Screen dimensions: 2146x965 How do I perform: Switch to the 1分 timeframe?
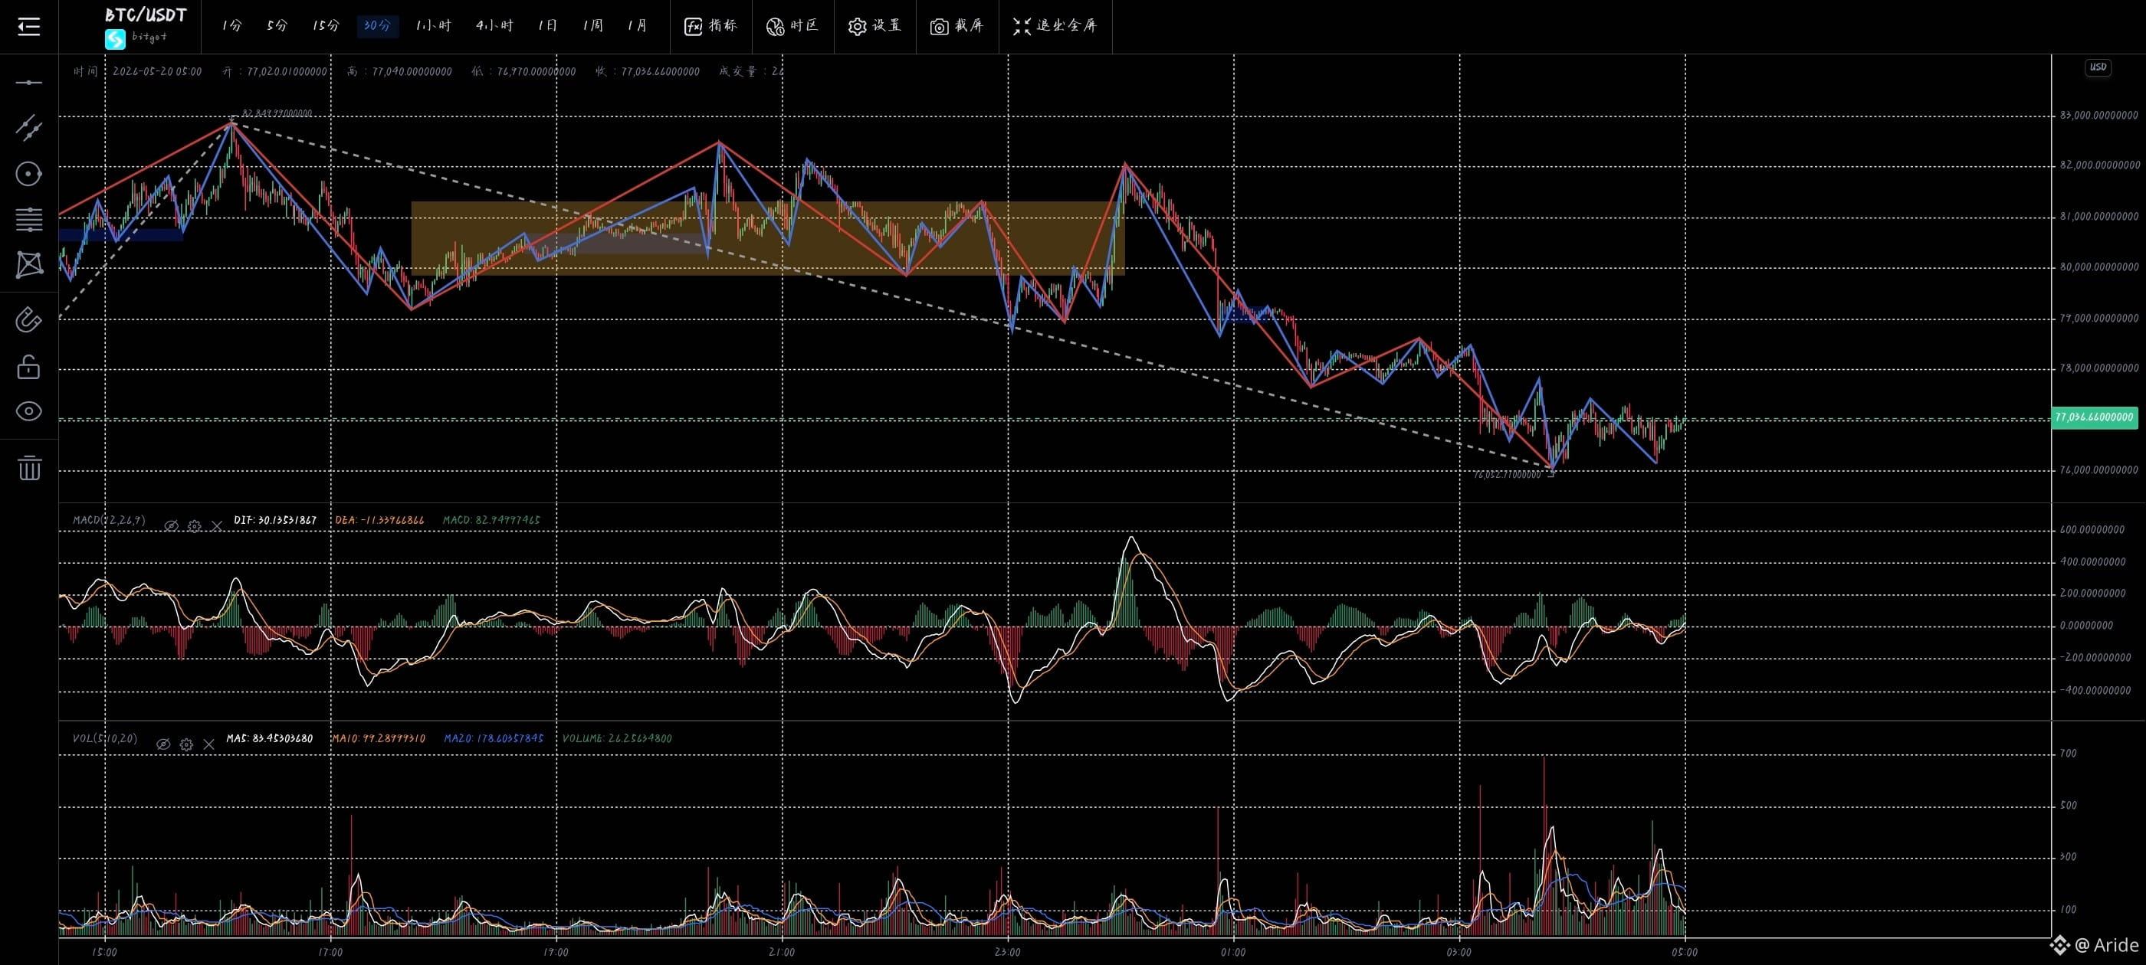tap(231, 26)
